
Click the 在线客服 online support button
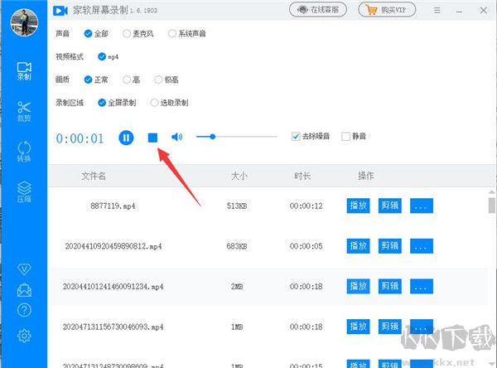pyautogui.click(x=318, y=10)
